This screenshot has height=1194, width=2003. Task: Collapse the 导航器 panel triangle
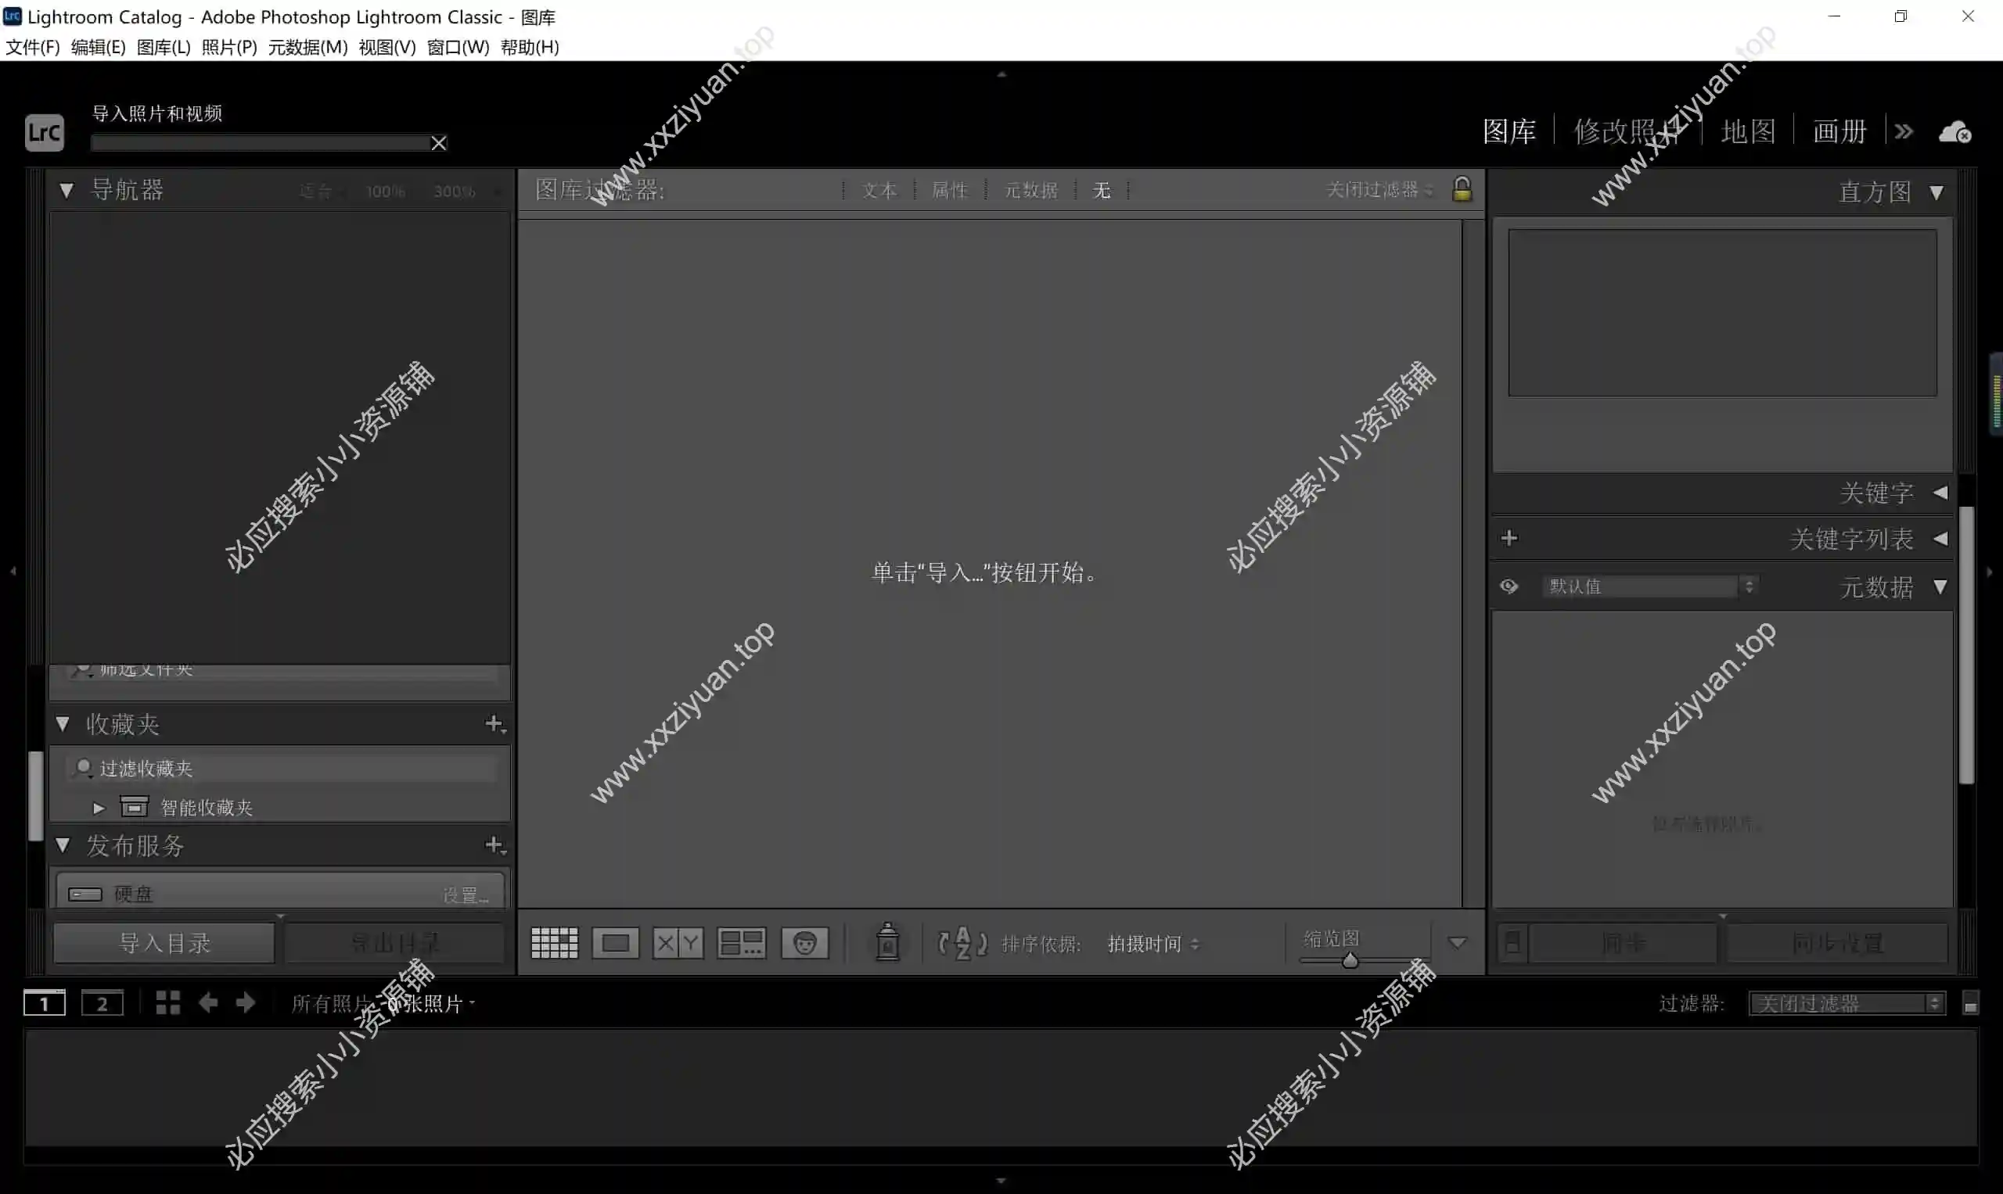[x=66, y=190]
